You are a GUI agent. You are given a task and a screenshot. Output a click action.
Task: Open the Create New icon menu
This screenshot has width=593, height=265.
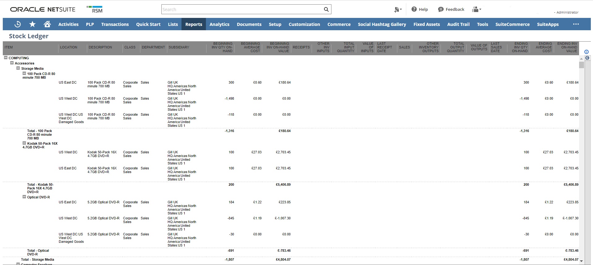398,10
